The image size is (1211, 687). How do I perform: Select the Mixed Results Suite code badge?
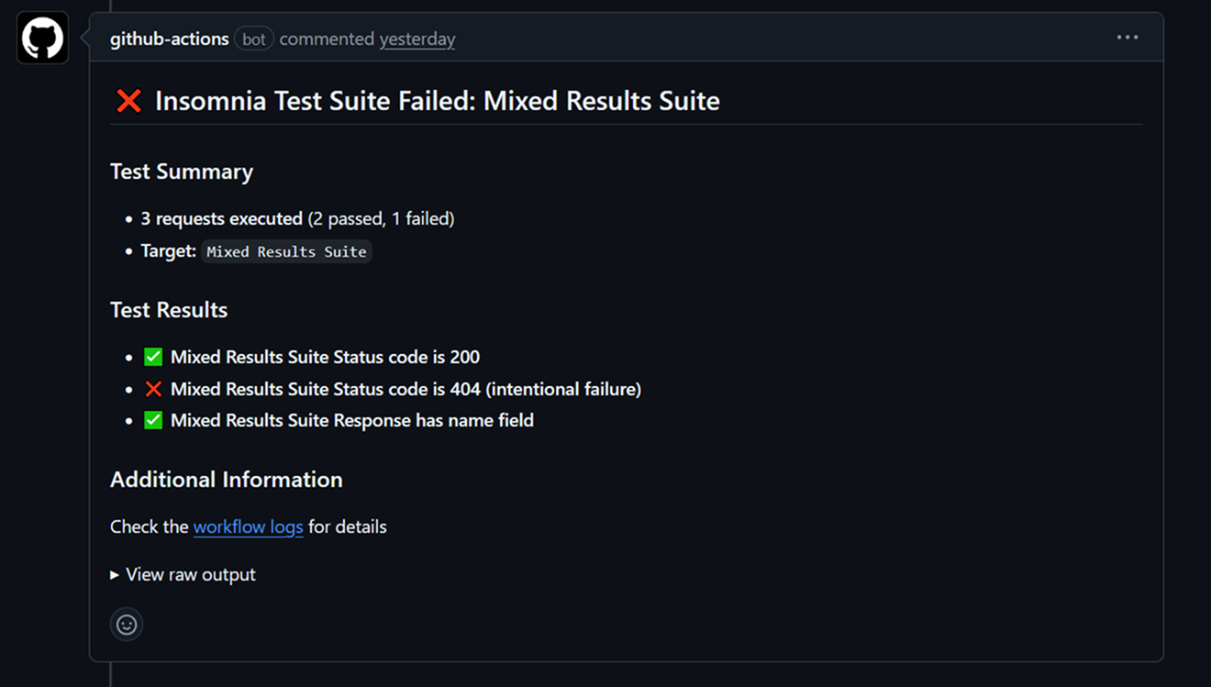[286, 251]
